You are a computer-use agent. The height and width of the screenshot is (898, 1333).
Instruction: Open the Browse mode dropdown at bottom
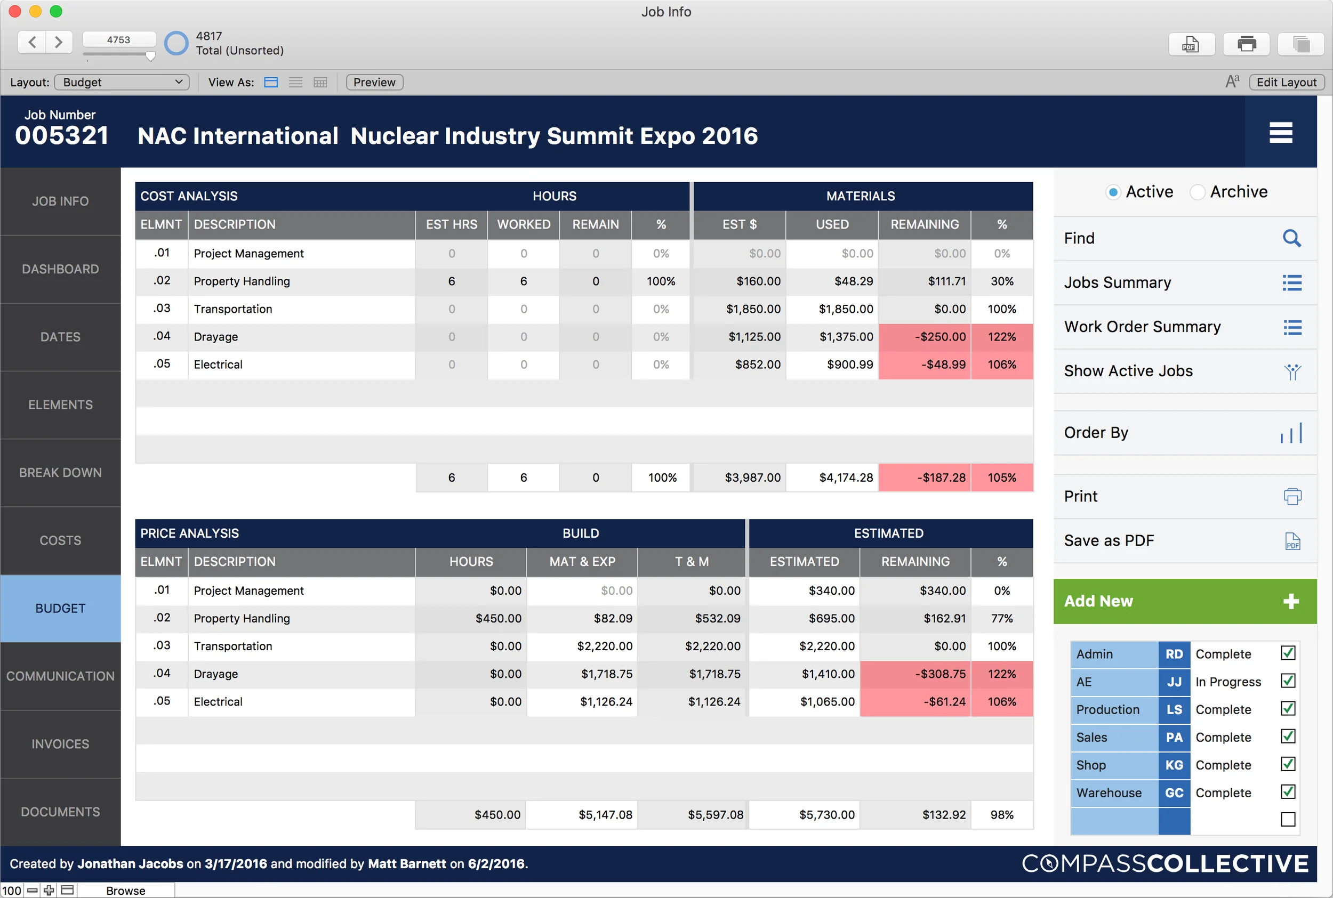(124, 890)
